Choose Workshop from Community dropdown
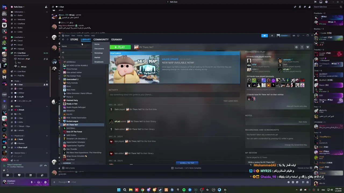Viewport: 344px width, 193px height. [x=98, y=53]
